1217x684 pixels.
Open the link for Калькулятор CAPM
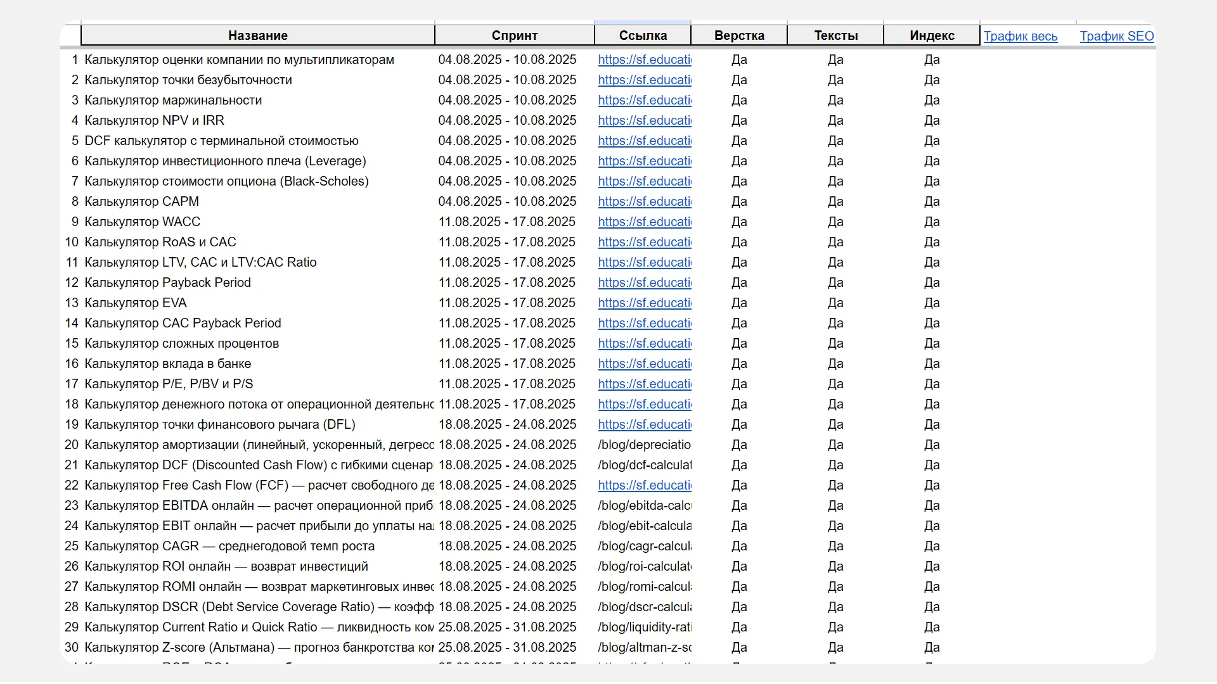(x=645, y=201)
